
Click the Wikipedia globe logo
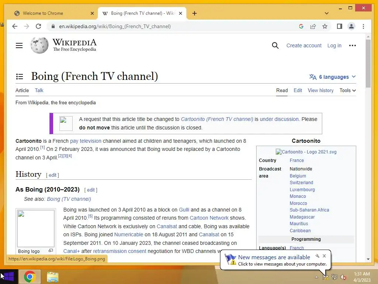tap(39, 45)
